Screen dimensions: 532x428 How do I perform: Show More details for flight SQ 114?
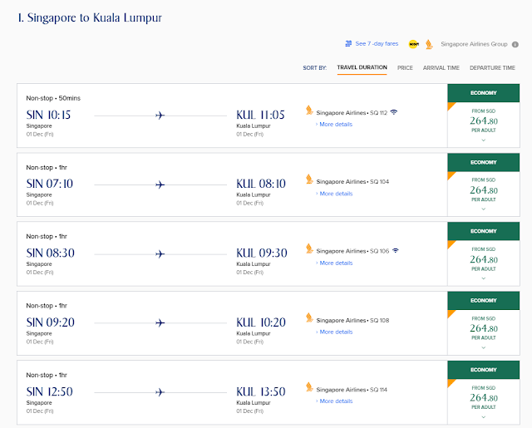click(x=335, y=401)
